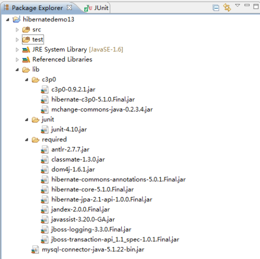
Task: Click jar icon of mchange-commons-java-0.2.3.4.jar
Action: [x=45, y=110]
